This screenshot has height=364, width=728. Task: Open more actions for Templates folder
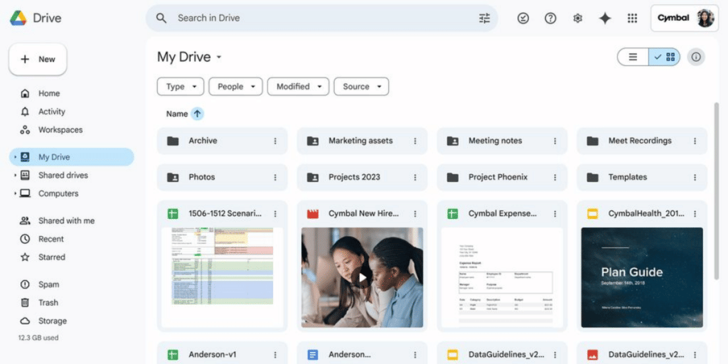coord(695,177)
